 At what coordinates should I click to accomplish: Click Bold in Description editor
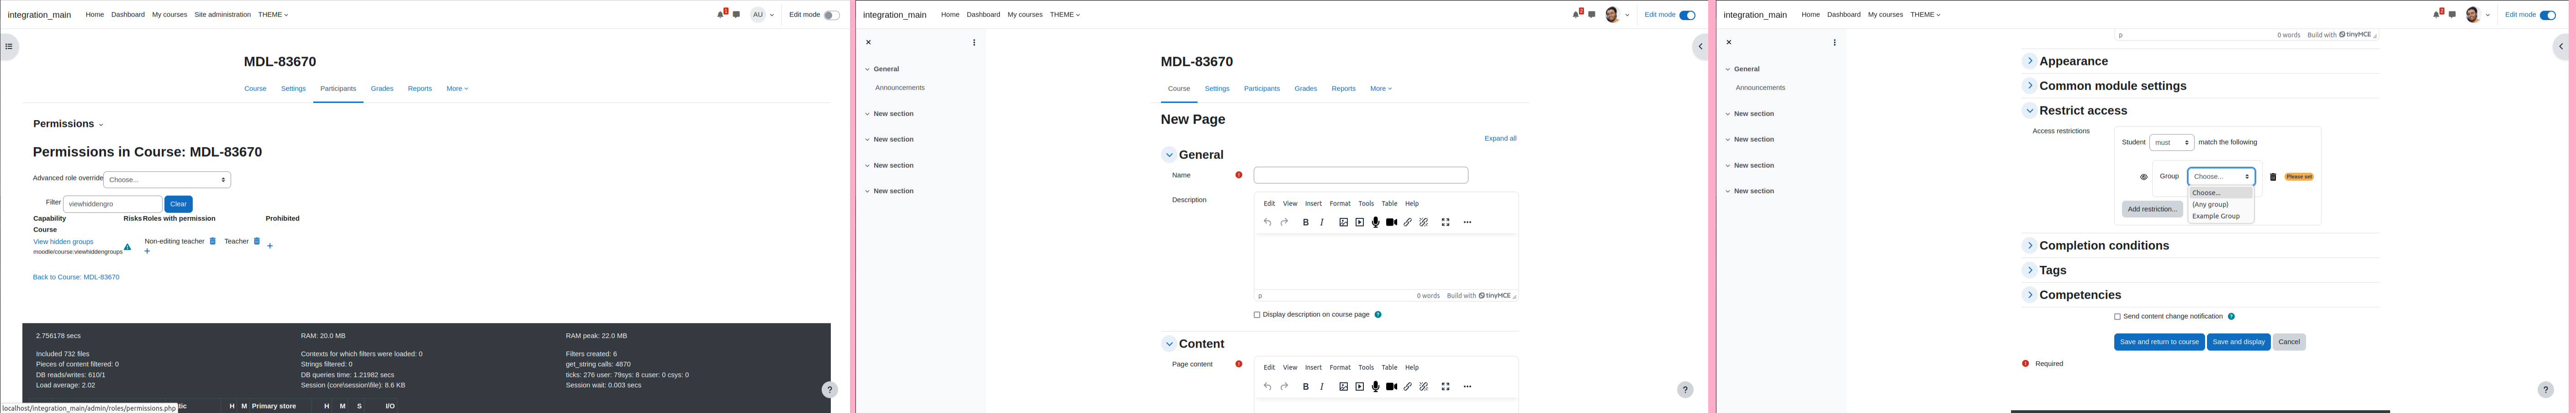click(1305, 222)
